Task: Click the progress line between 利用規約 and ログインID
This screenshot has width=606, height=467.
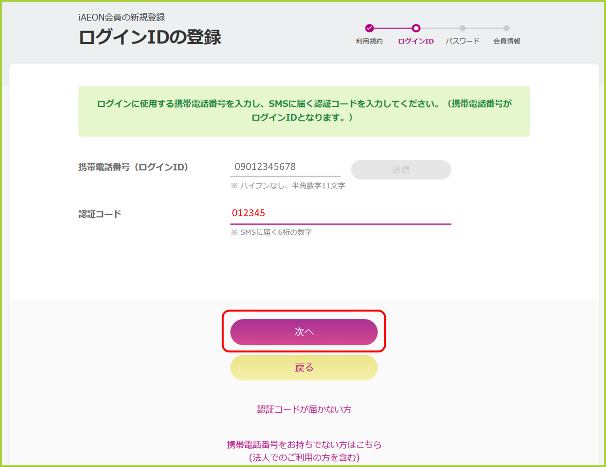Action: [x=393, y=28]
